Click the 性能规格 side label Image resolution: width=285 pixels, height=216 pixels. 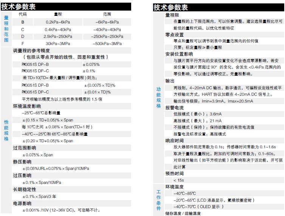point(6,130)
